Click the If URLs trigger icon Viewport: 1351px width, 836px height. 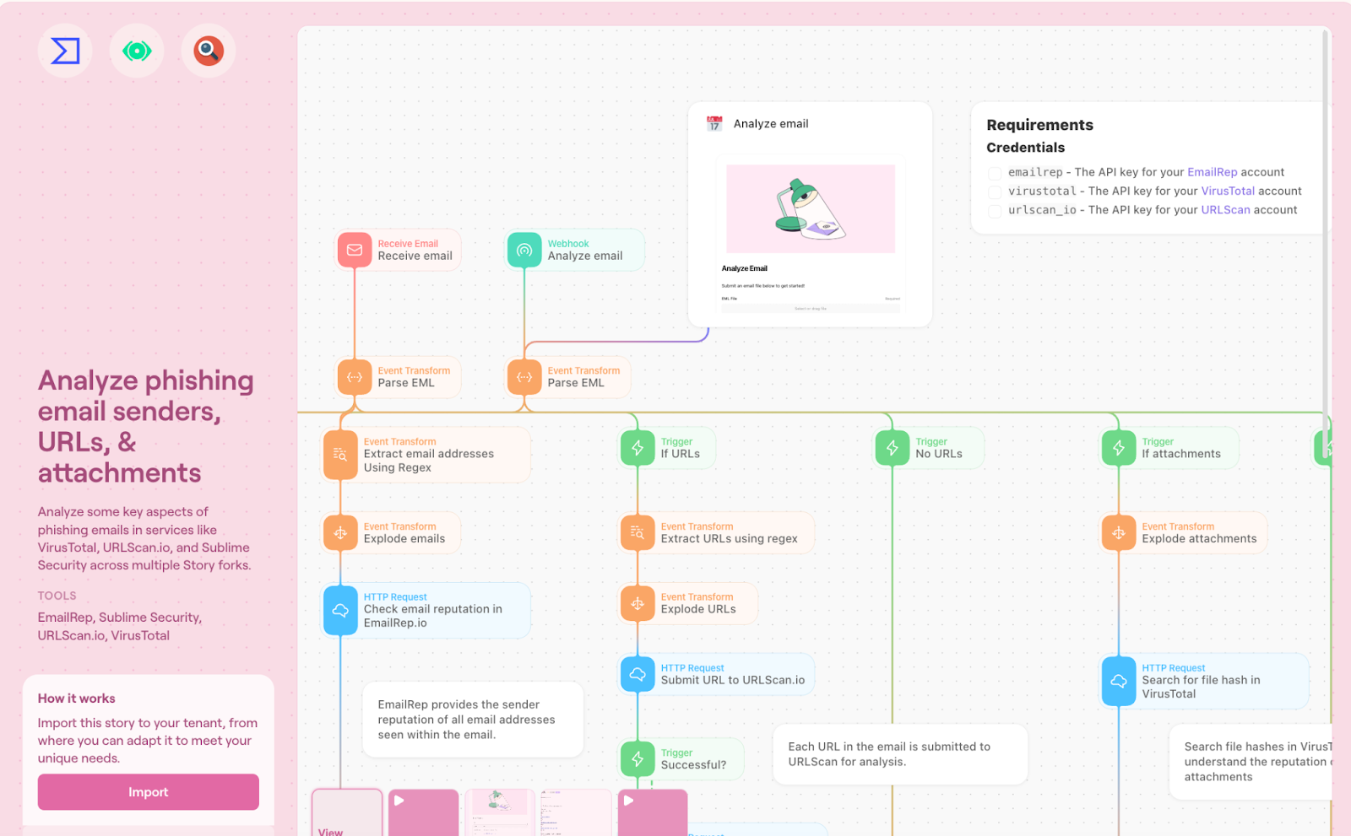coord(638,448)
